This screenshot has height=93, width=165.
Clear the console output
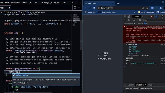[x=129, y=20]
